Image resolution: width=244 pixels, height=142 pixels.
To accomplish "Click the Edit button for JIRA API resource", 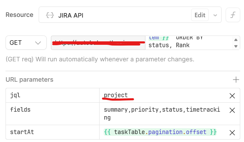I will coord(200,15).
